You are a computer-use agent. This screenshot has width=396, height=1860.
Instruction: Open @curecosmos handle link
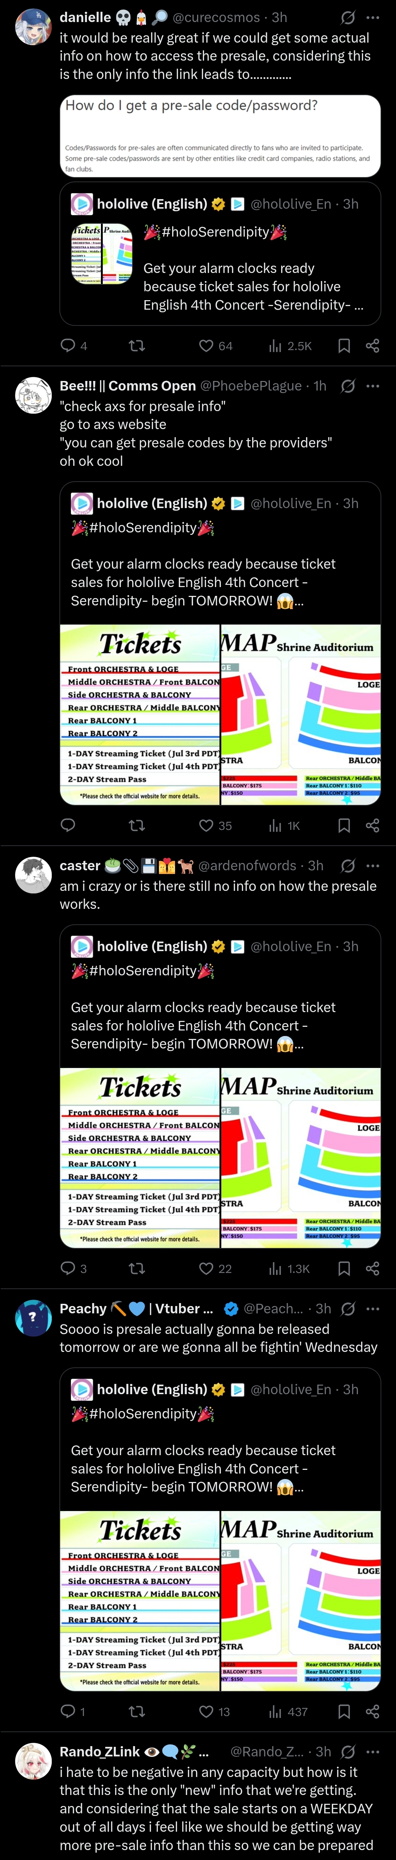pyautogui.click(x=217, y=17)
